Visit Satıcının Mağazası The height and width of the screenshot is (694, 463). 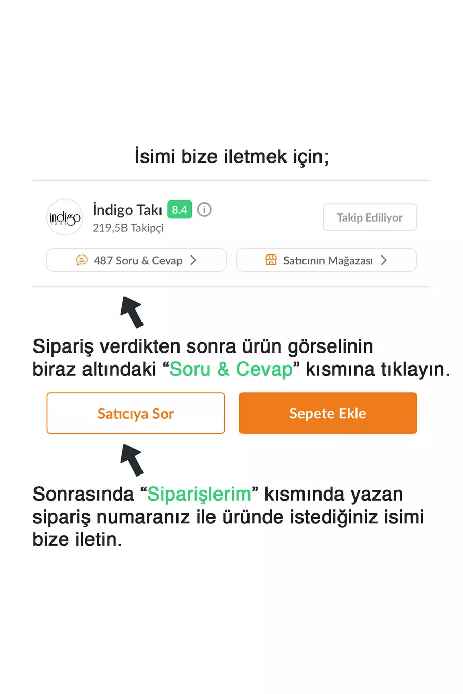pyautogui.click(x=328, y=261)
